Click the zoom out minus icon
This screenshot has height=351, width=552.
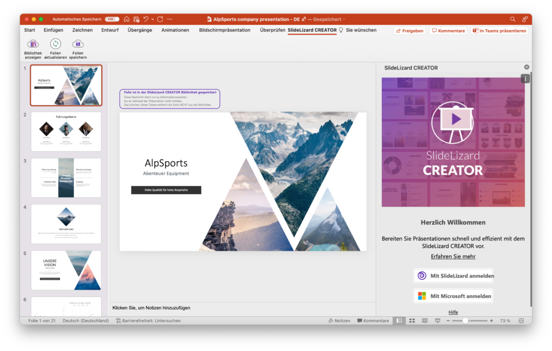coord(448,321)
